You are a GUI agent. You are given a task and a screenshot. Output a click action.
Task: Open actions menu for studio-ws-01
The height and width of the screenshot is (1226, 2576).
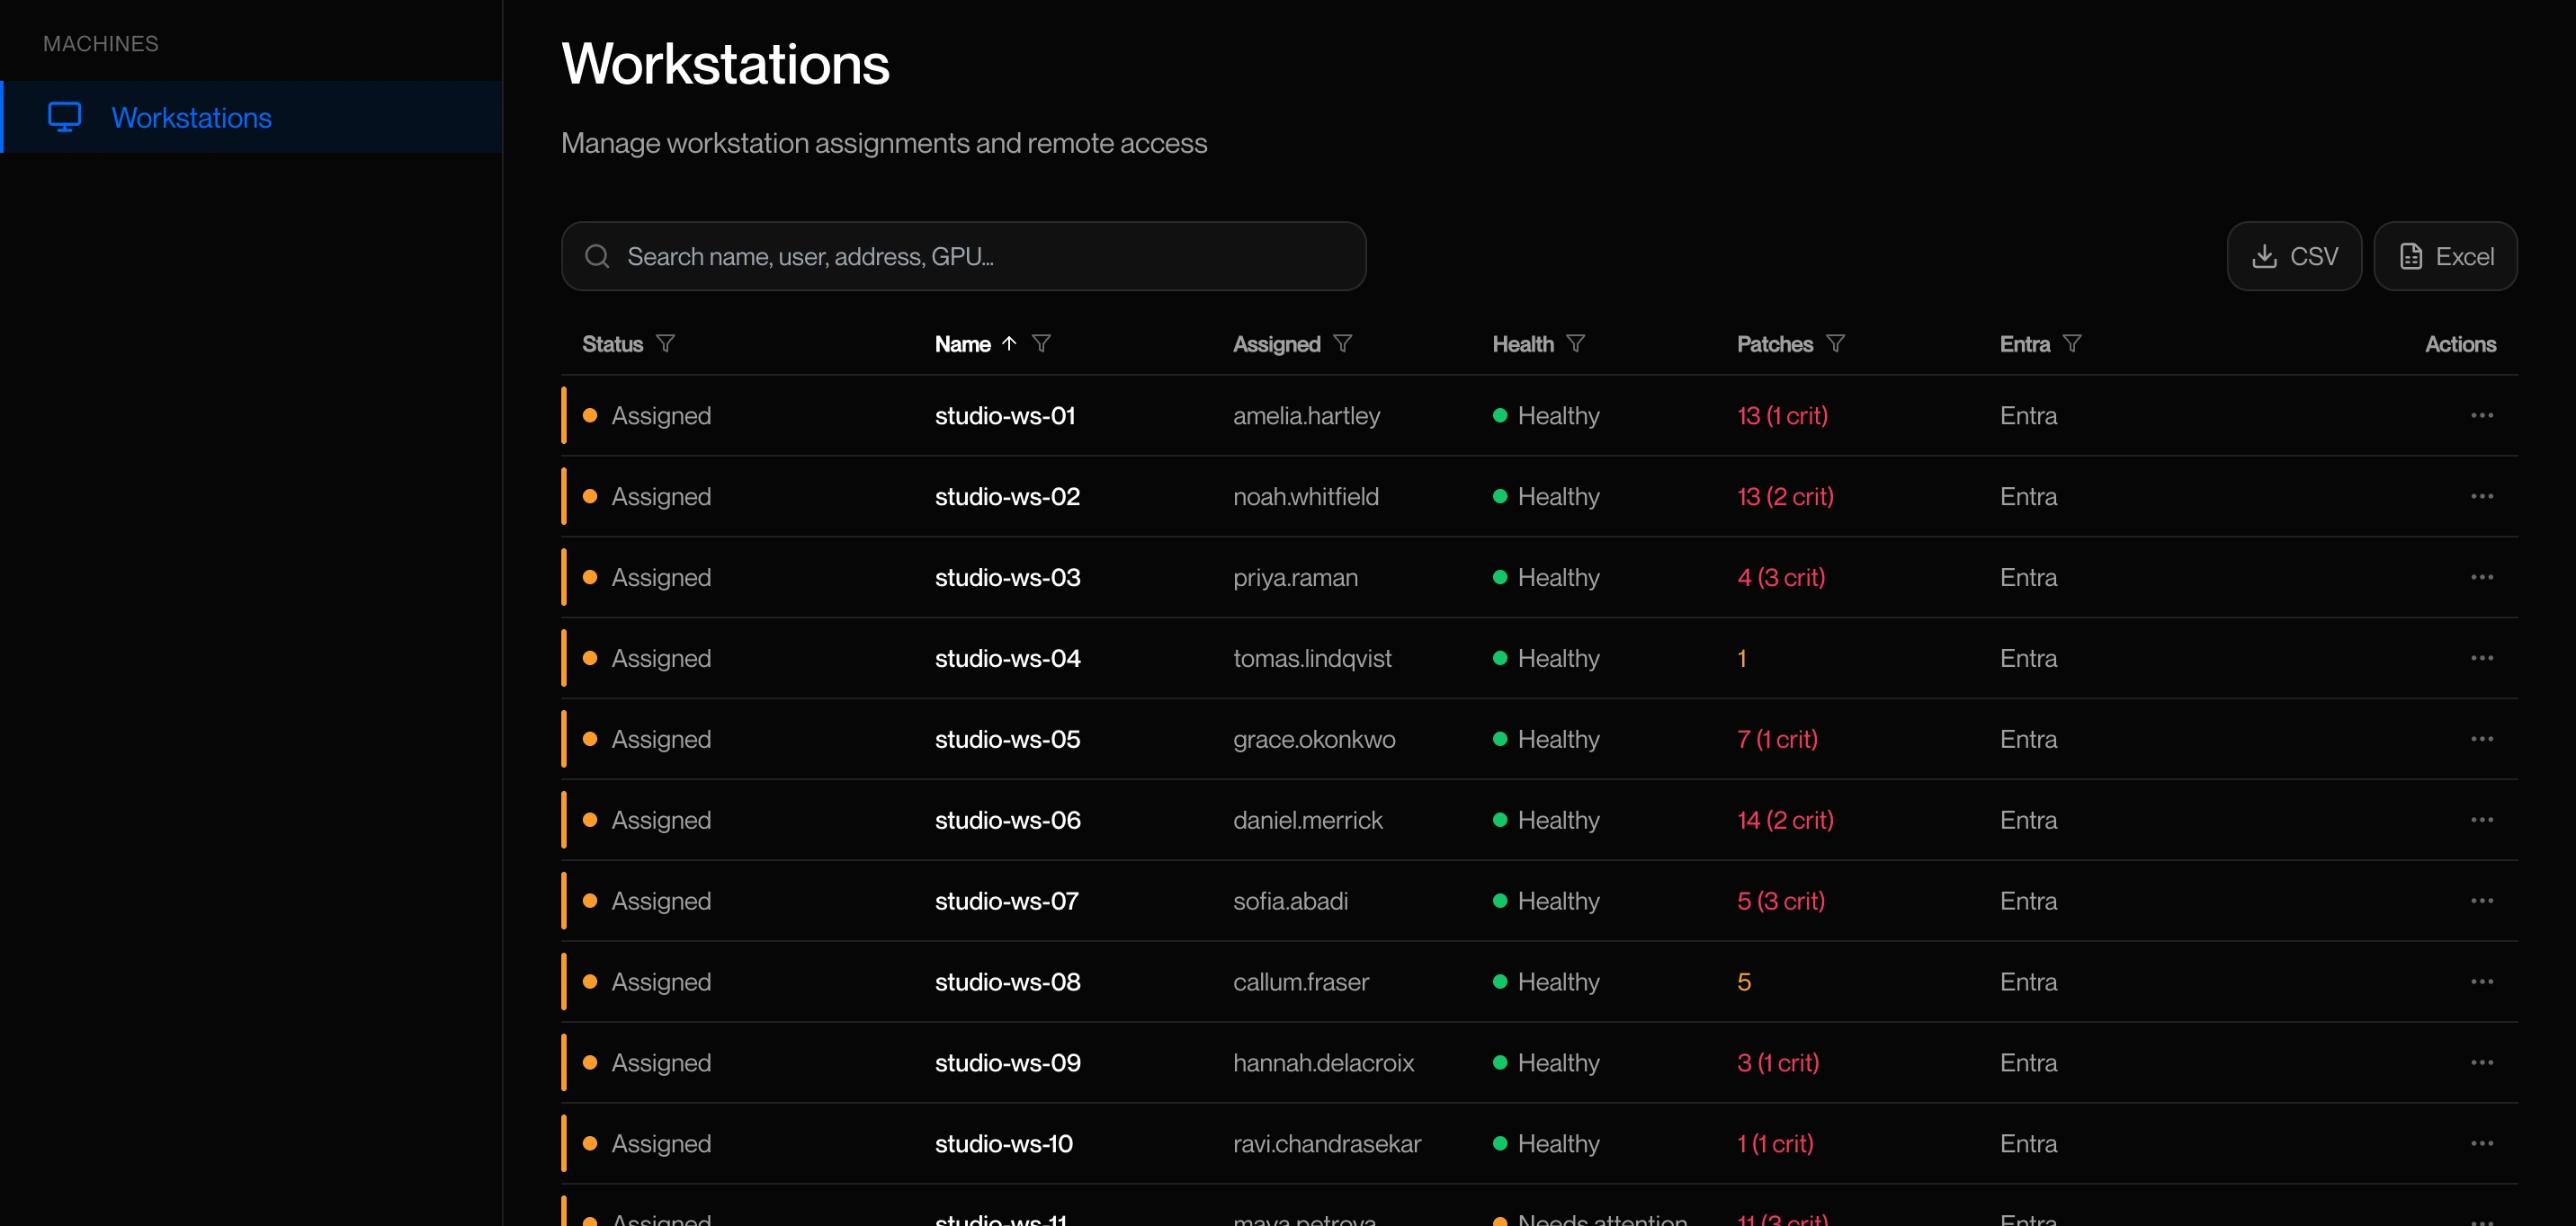click(2482, 415)
